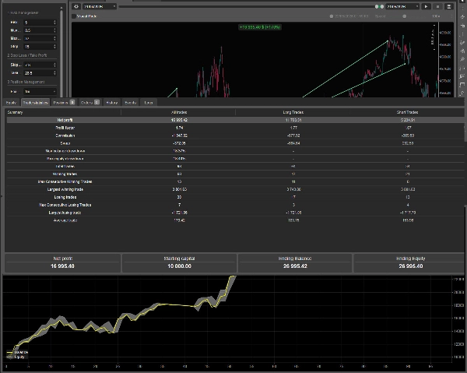Image resolution: width=467 pixels, height=373 pixels.
Task: Click the Take field showing 28.5
Action: click(x=40, y=73)
